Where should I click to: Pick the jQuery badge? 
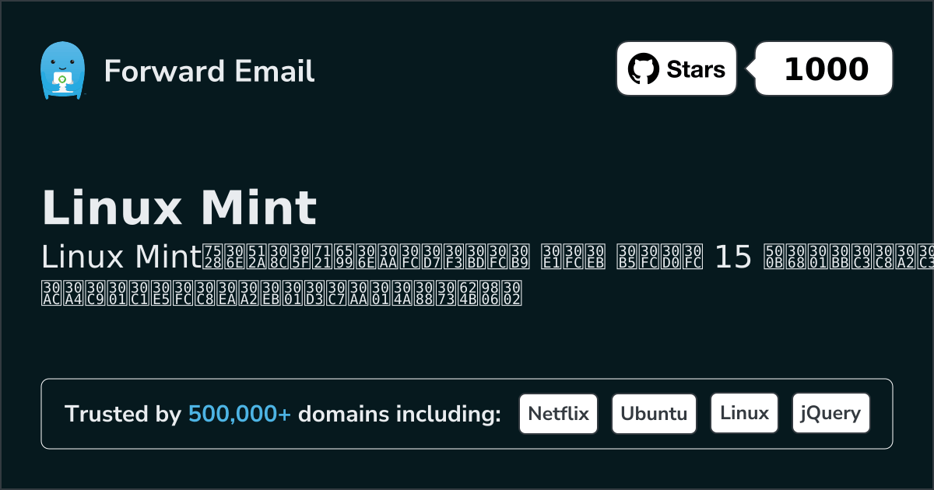pyautogui.click(x=830, y=414)
